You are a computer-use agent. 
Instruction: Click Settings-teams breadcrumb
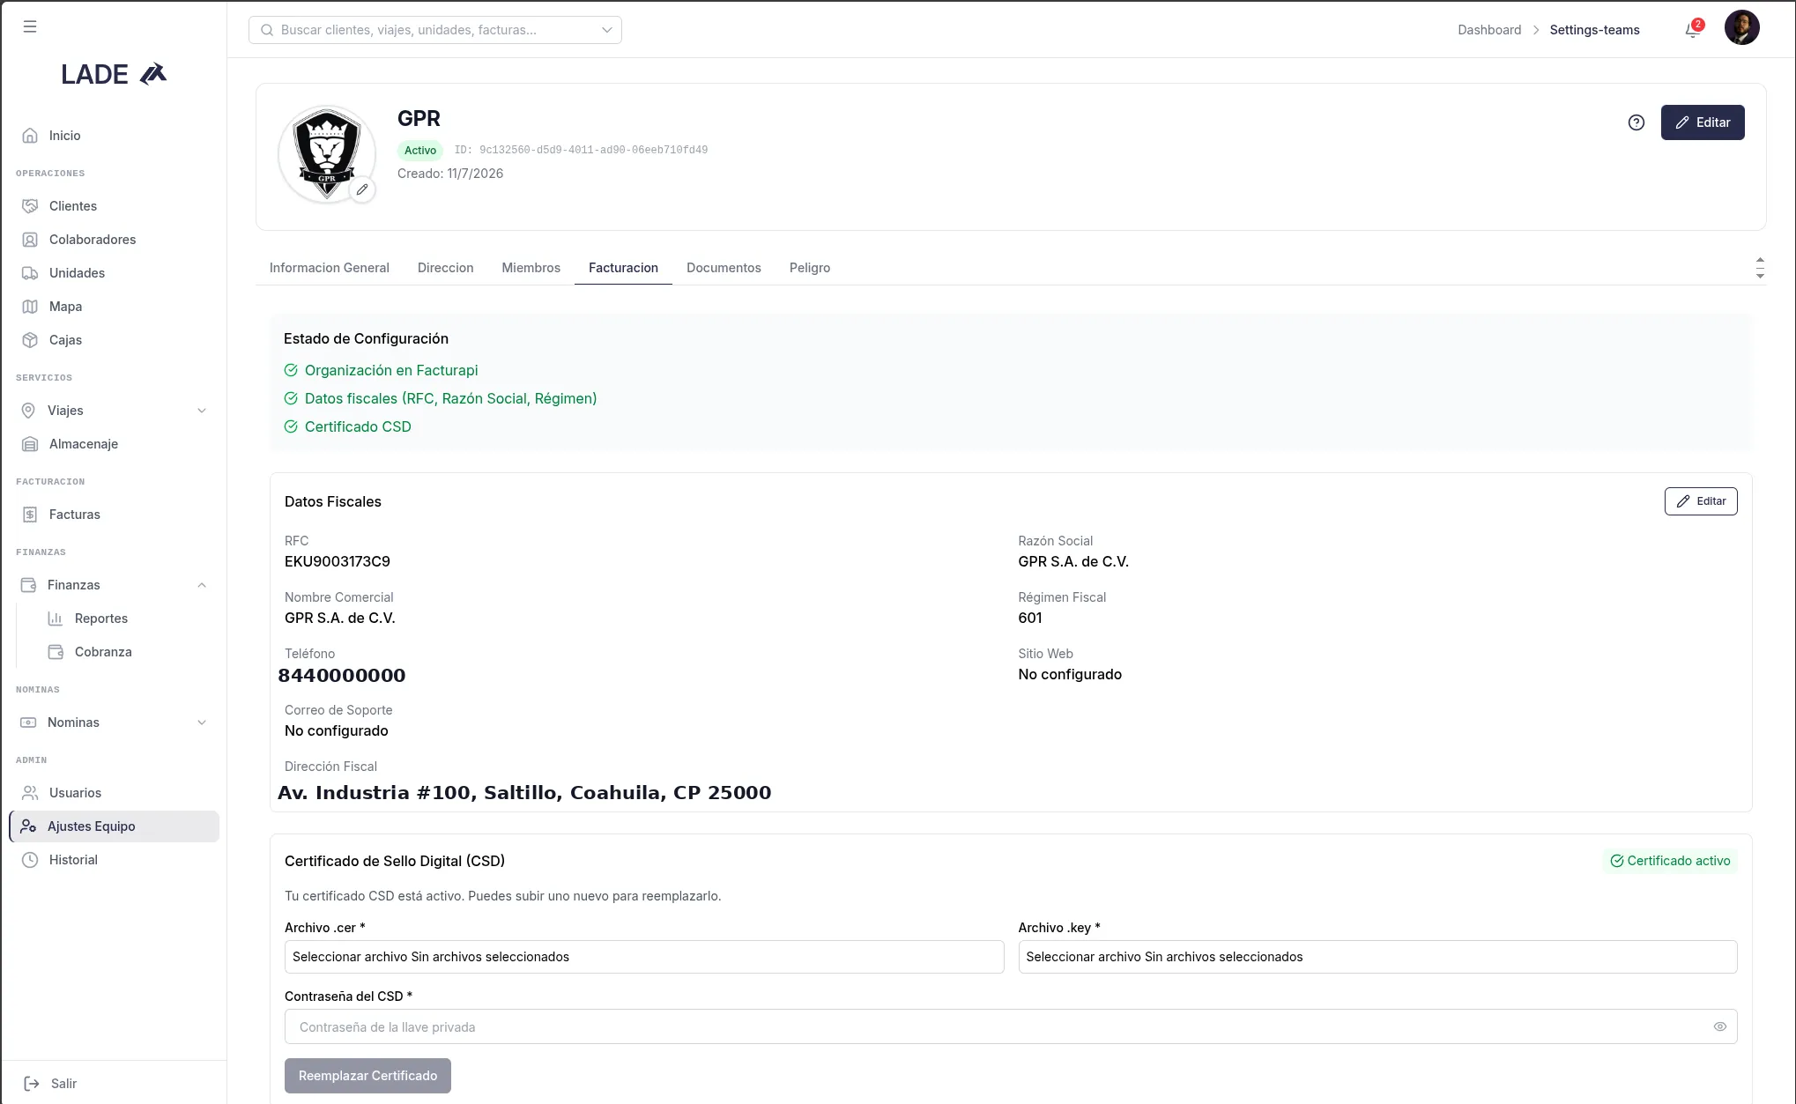[x=1594, y=30]
